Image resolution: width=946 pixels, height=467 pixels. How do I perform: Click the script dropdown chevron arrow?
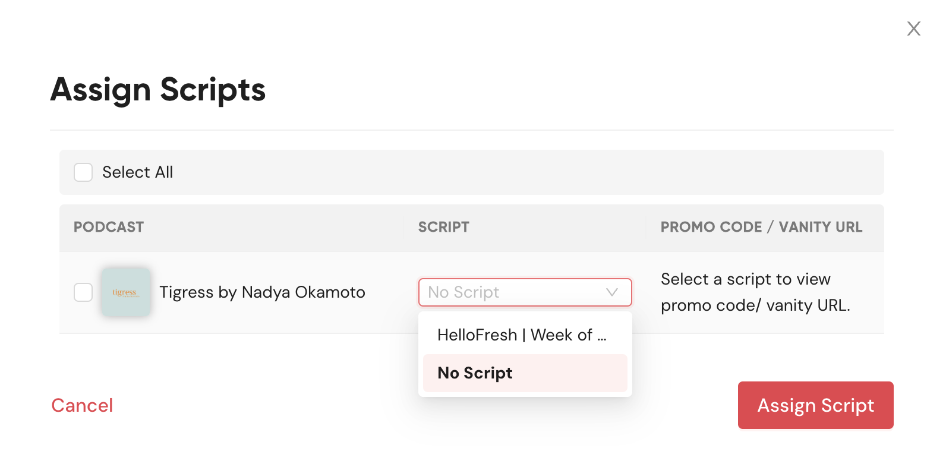click(611, 292)
